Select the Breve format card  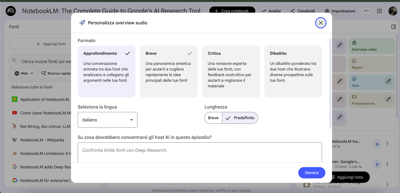[169, 71]
